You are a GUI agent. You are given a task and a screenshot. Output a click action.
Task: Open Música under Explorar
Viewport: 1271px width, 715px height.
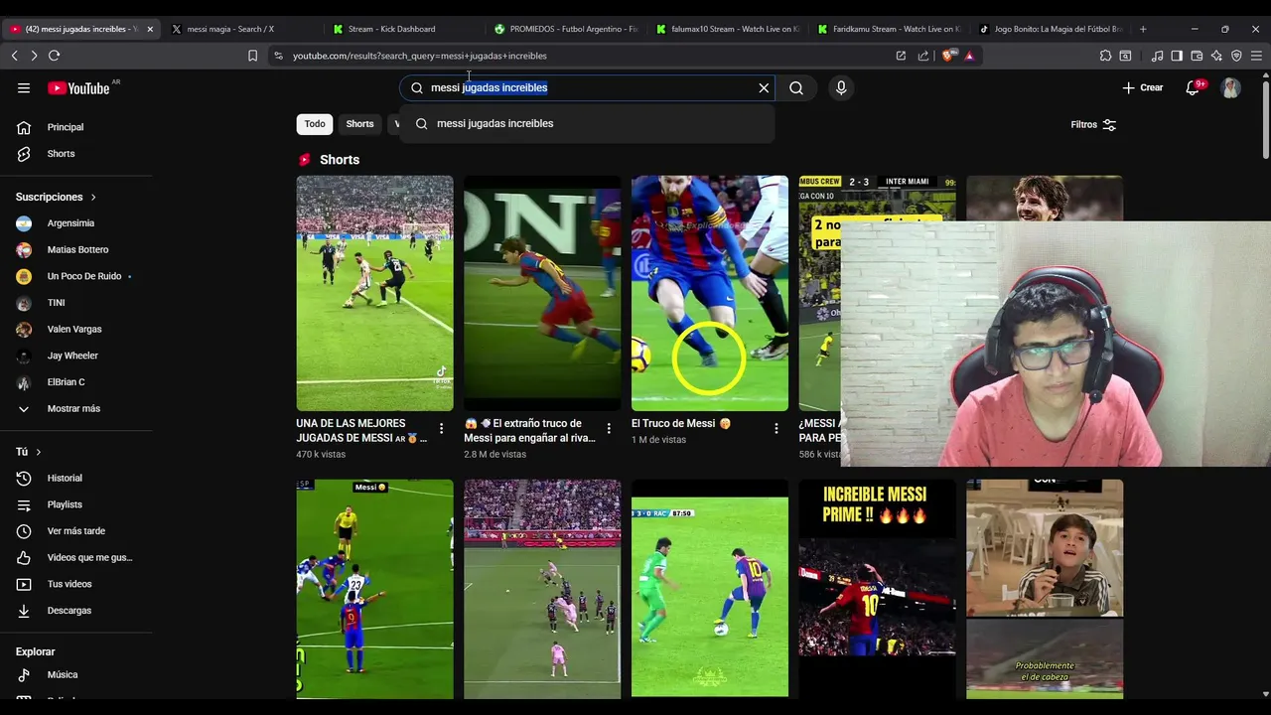62,675
